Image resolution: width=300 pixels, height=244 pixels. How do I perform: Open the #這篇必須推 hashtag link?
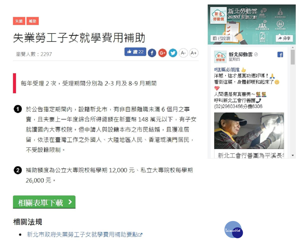[x=227, y=70]
